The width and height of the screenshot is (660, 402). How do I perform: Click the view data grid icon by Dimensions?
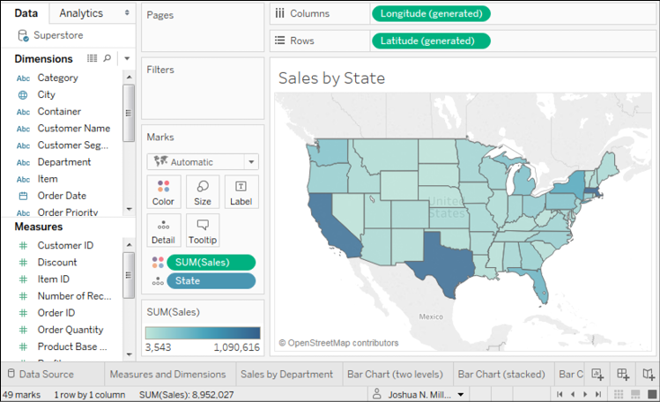[93, 58]
